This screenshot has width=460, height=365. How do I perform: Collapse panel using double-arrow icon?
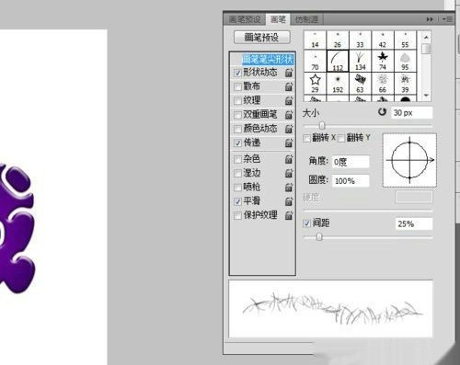point(430,19)
